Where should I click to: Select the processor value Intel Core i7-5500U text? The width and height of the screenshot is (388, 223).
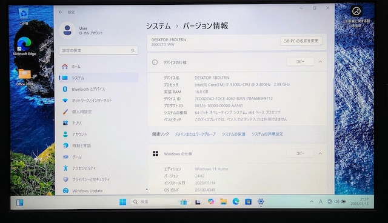[242, 85]
